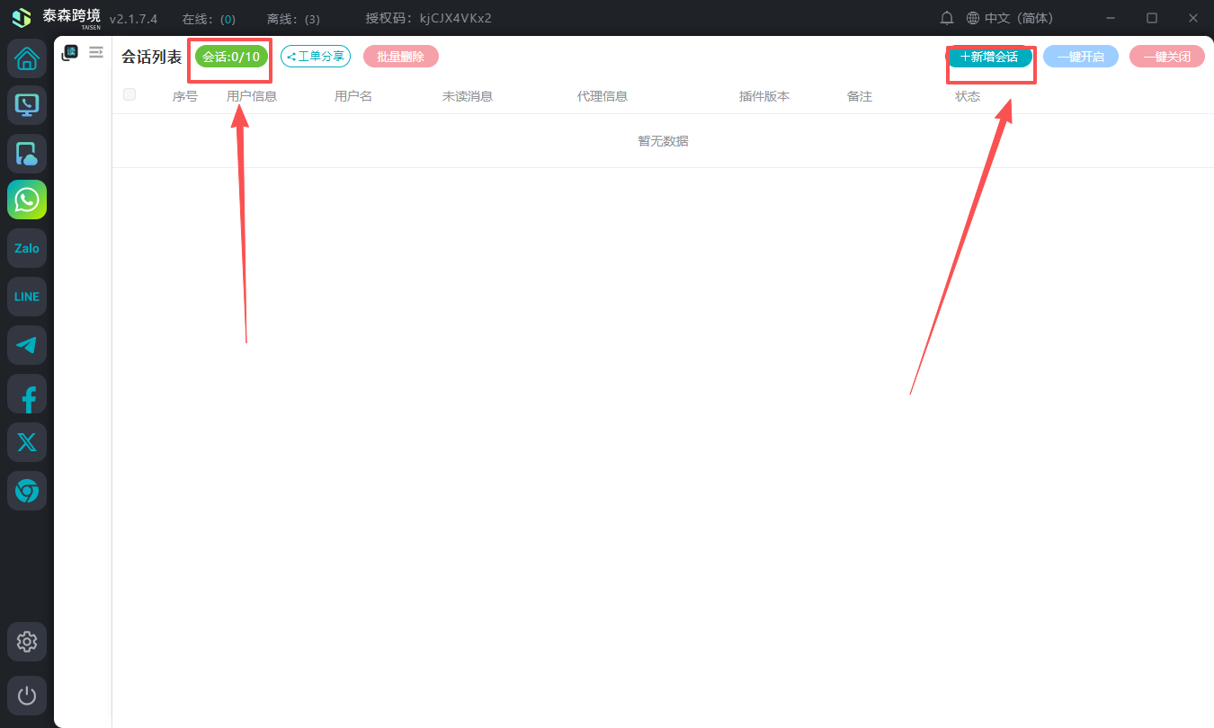Collapse the session list side panel
The image size is (1214, 728).
pos(96,53)
